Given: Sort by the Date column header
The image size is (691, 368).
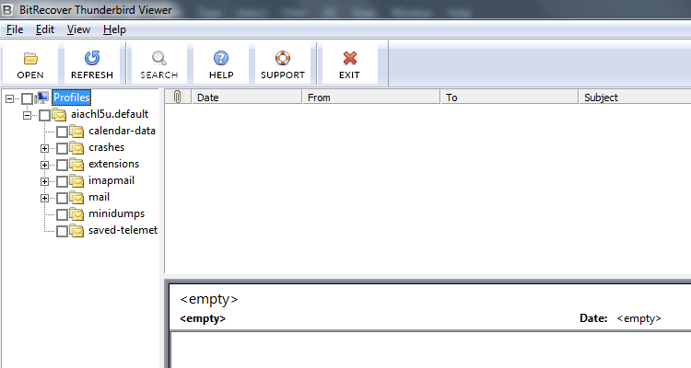Looking at the screenshot, I should (247, 97).
